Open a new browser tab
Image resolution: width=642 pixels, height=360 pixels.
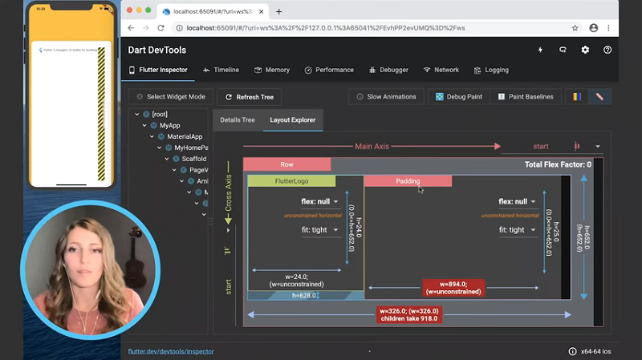(x=278, y=11)
